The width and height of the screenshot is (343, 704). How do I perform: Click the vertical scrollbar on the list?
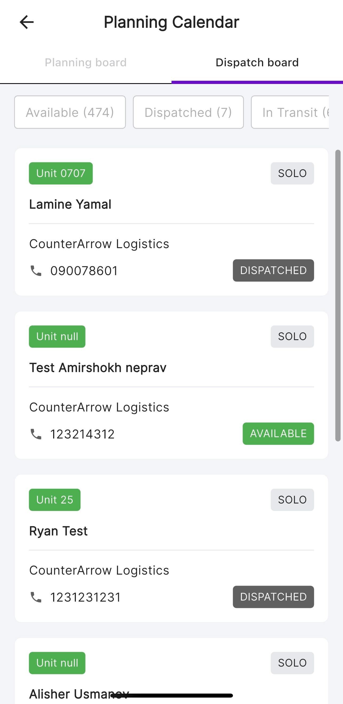(338, 295)
